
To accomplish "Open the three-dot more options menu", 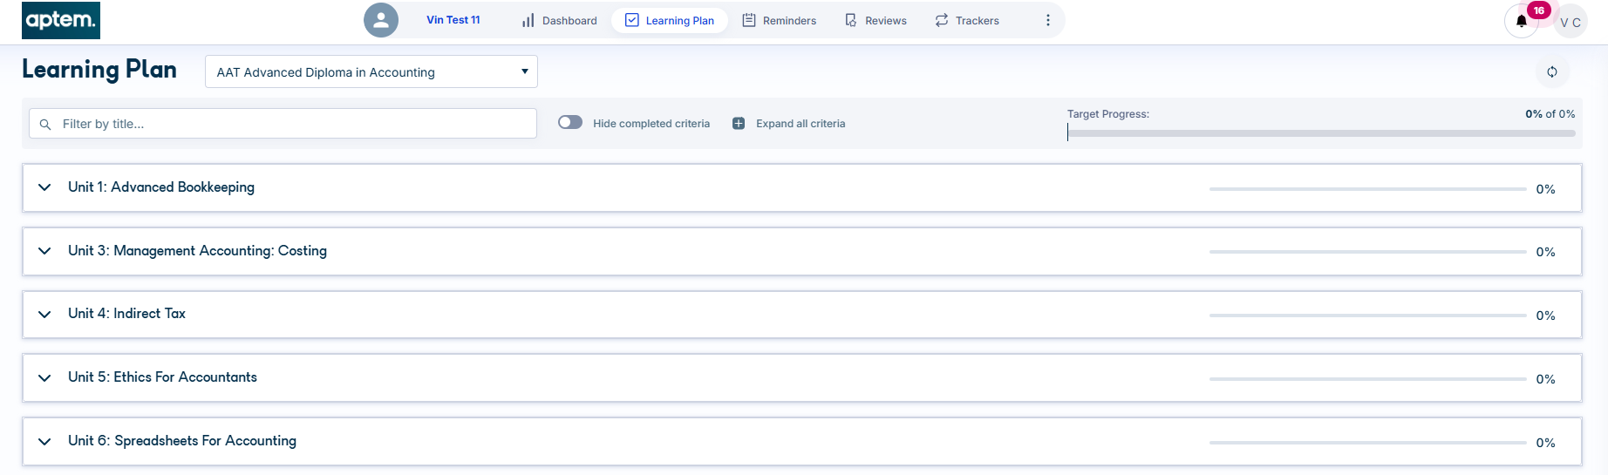I will point(1047,20).
